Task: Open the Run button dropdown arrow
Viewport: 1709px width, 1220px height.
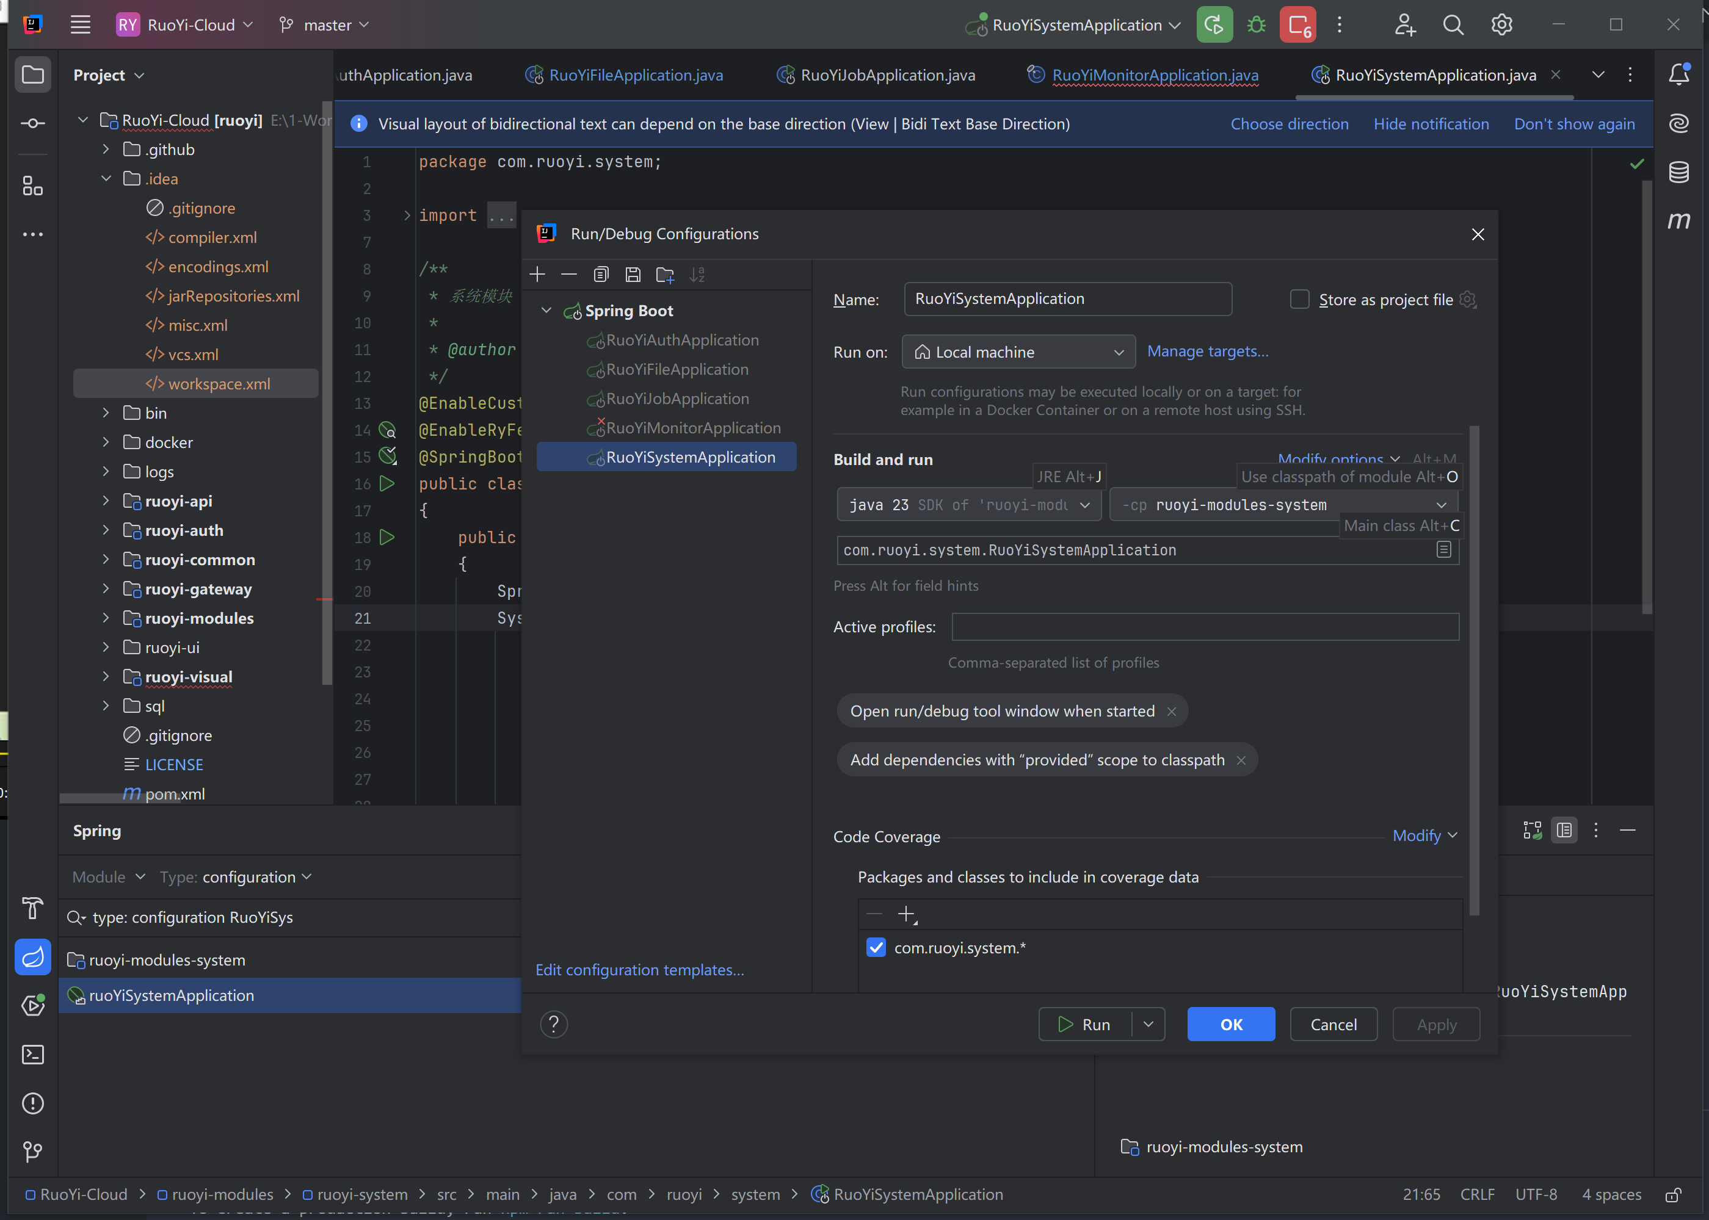Action: pos(1148,1024)
